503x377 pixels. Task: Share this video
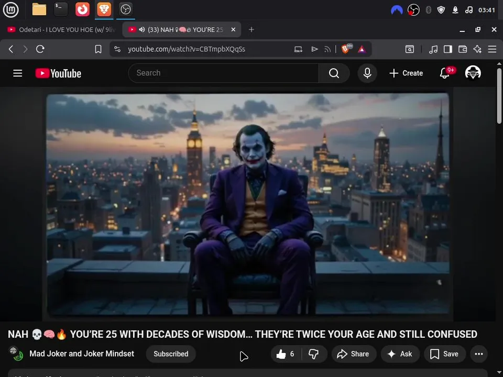click(354, 354)
